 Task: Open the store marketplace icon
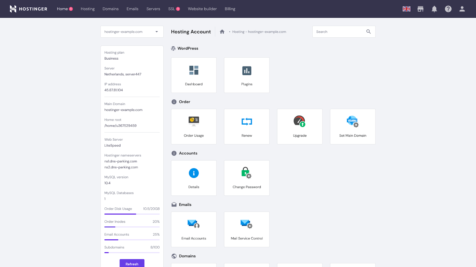click(x=420, y=9)
